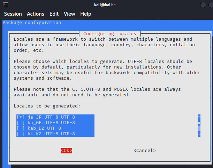Open the Actions menu
This screenshot has width=213, height=168.
click(x=36, y=14)
